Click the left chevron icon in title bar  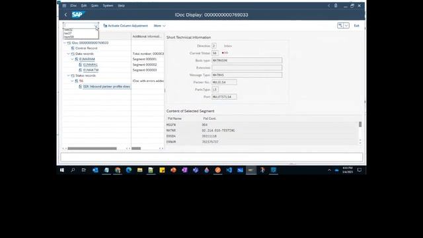[x=328, y=5]
